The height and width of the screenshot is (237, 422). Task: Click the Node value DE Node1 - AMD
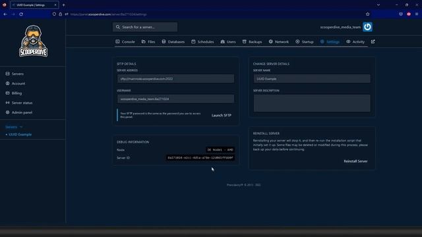tap(220, 149)
